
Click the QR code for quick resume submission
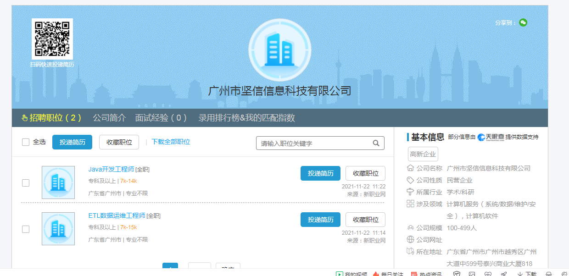coord(52,39)
